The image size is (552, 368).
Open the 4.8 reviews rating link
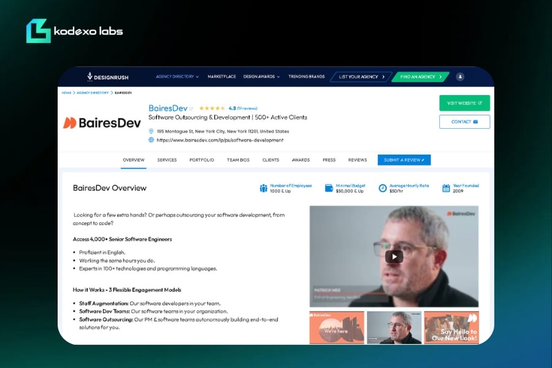point(243,108)
